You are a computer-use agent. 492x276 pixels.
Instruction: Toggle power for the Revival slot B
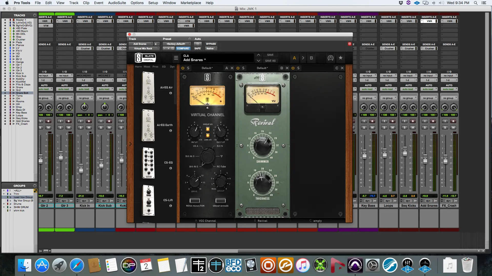(x=238, y=68)
